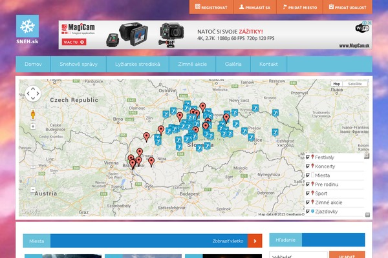This screenshot has height=258, width=388.
Task: Toggle the Miesta checkbox
Action: point(308,175)
